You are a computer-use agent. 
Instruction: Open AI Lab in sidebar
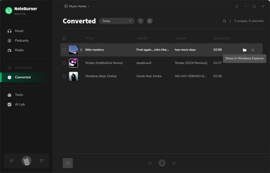(x=20, y=104)
